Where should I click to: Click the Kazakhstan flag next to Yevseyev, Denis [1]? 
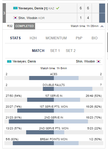pos(15,8)
